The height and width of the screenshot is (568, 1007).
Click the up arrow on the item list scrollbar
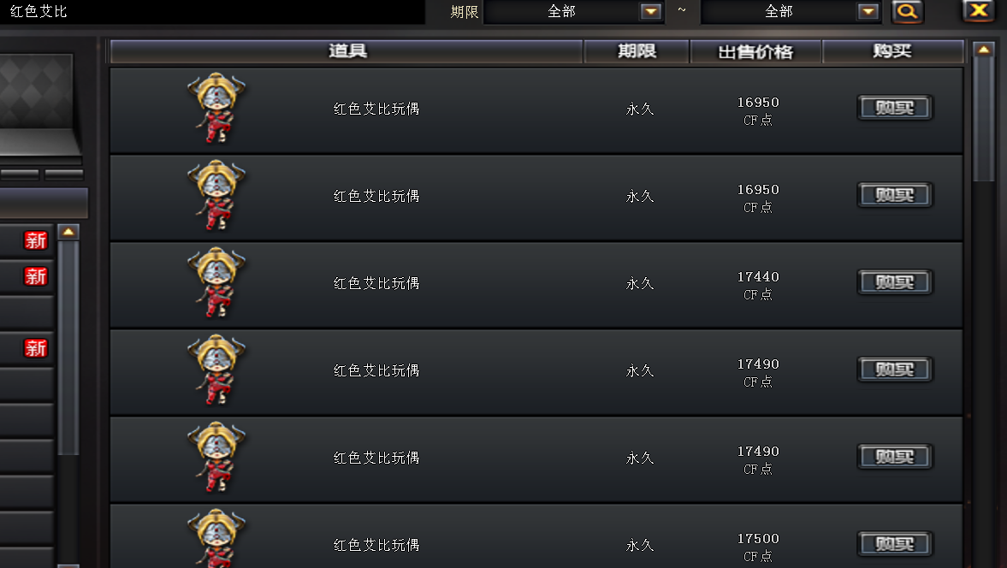click(x=983, y=50)
